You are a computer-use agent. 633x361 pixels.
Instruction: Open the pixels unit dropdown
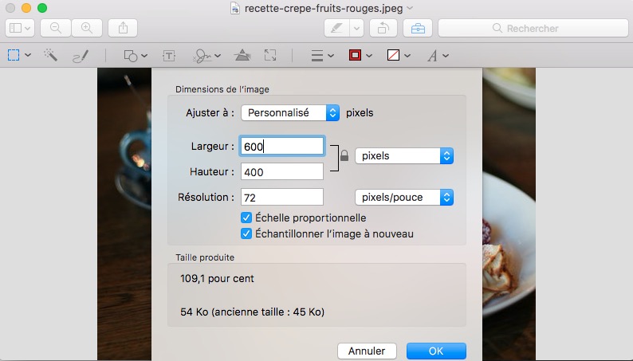point(403,156)
